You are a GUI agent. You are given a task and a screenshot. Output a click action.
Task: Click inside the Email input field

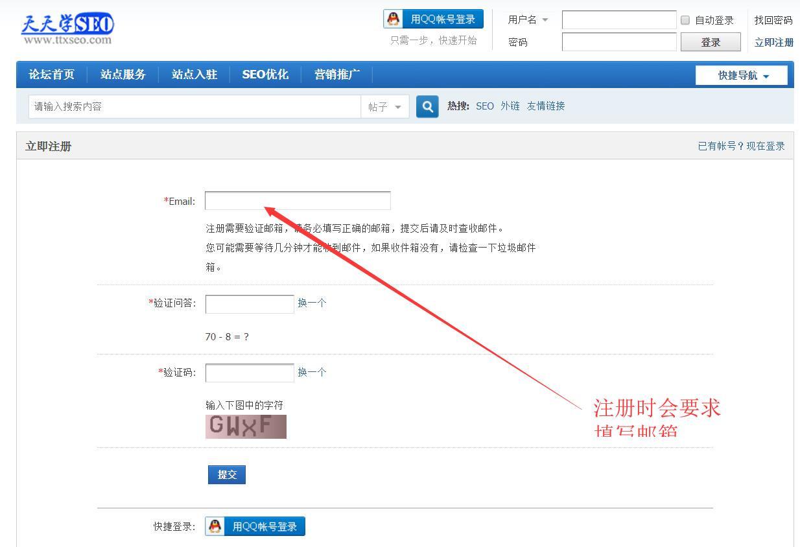297,200
